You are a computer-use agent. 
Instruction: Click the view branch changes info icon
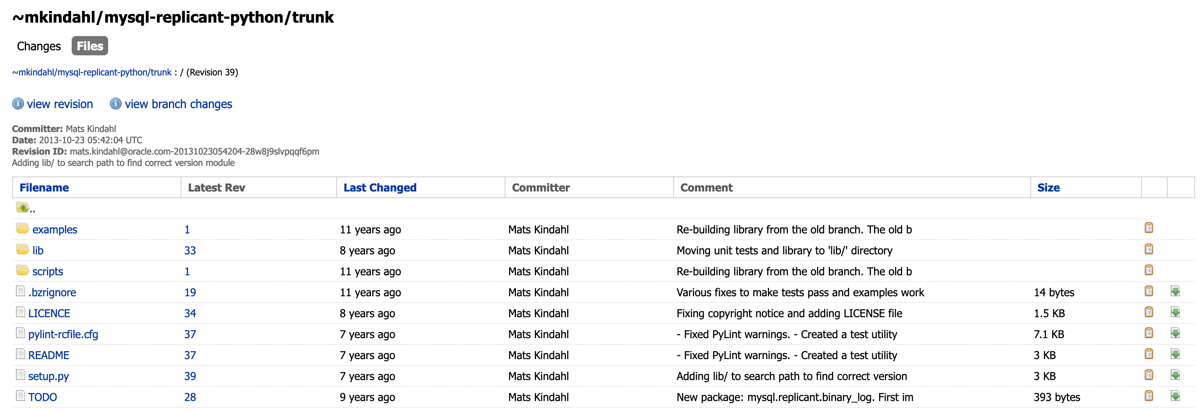[115, 103]
